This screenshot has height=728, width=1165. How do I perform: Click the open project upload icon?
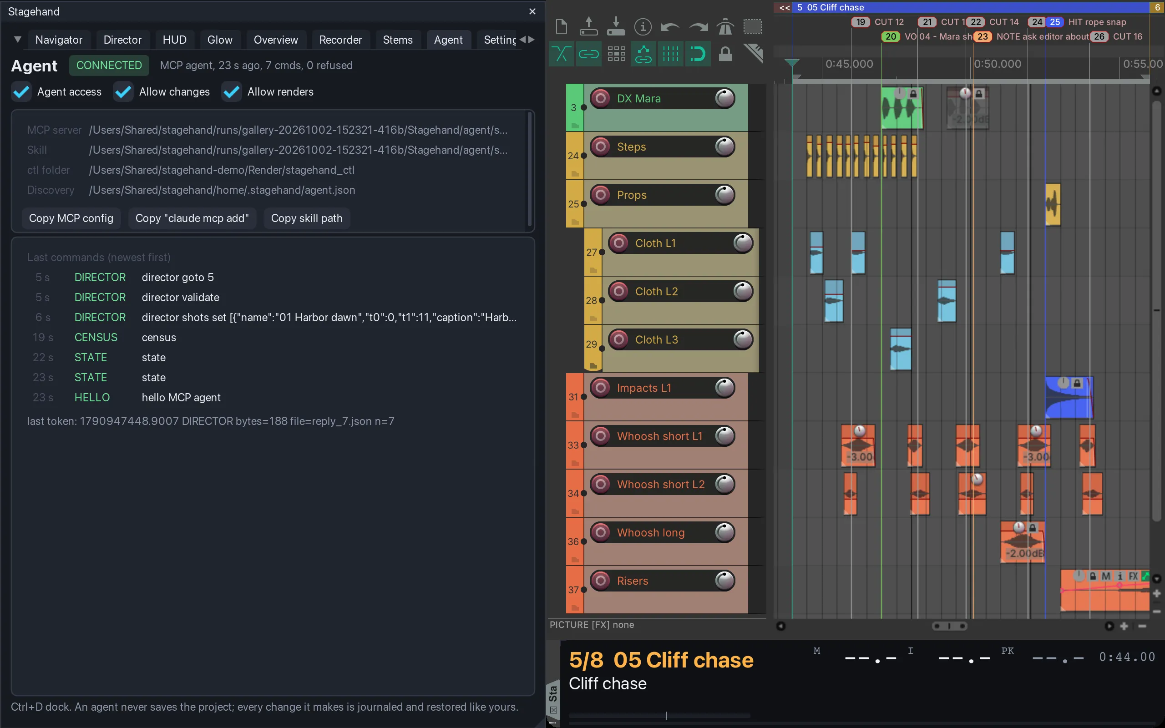click(x=588, y=26)
